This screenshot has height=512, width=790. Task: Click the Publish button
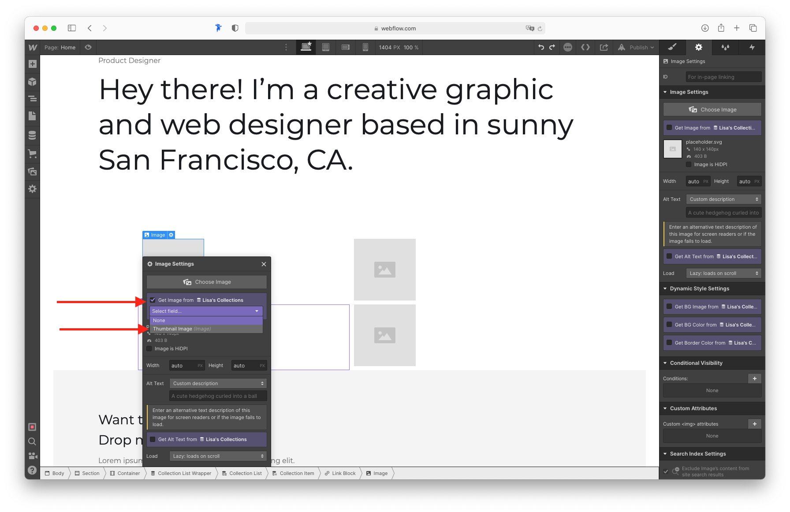coord(636,47)
